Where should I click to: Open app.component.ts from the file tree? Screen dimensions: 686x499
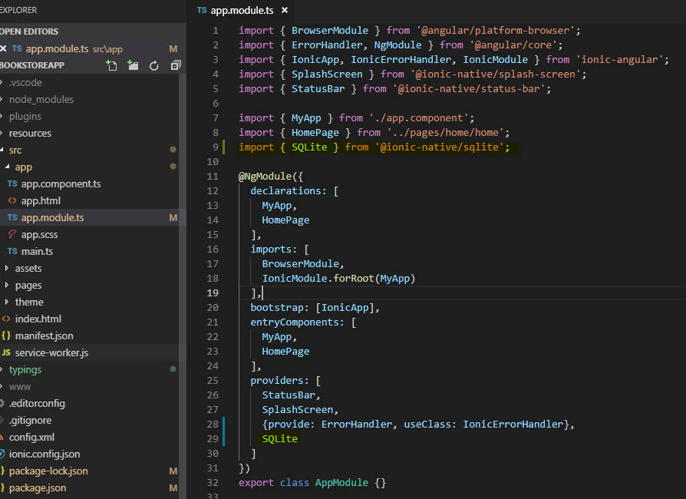tap(61, 183)
